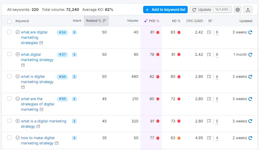View SERP icon for 'what is digital marketing strategy'
This screenshot has width=259, height=150.
point(209,77)
